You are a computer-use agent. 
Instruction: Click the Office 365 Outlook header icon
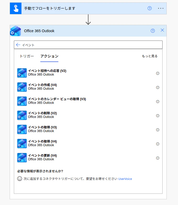[x=16, y=31]
